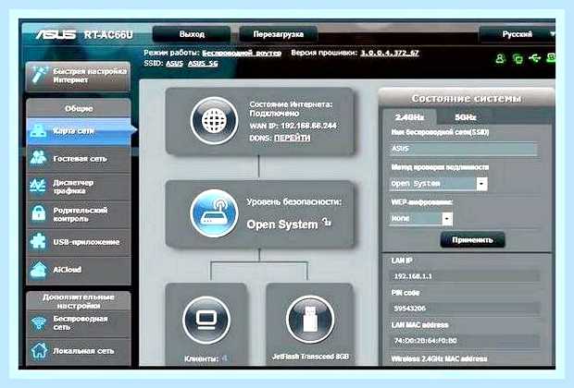
Task: Open the Clients computer icon
Action: (x=206, y=321)
